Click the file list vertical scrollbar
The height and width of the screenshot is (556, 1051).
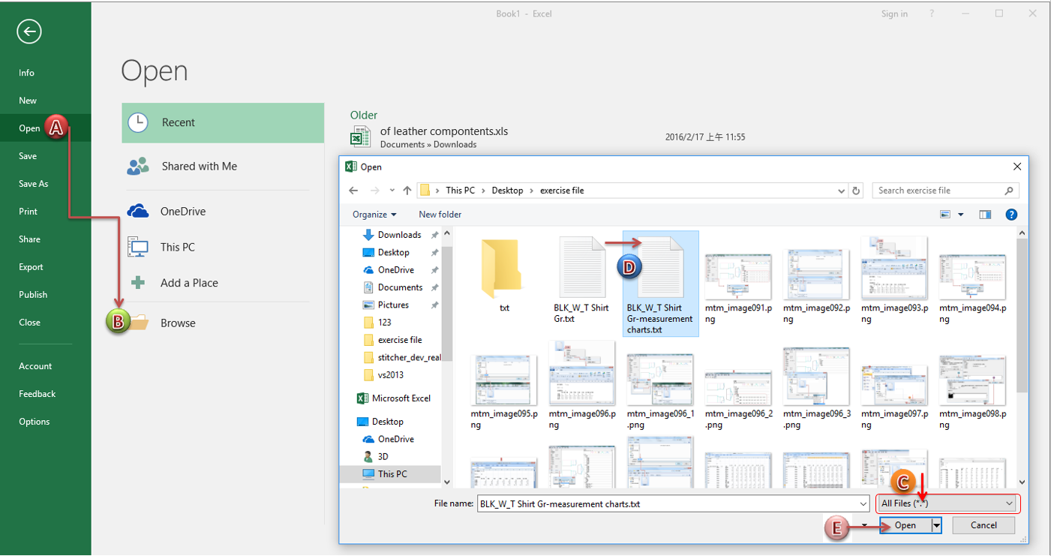[x=1021, y=315]
